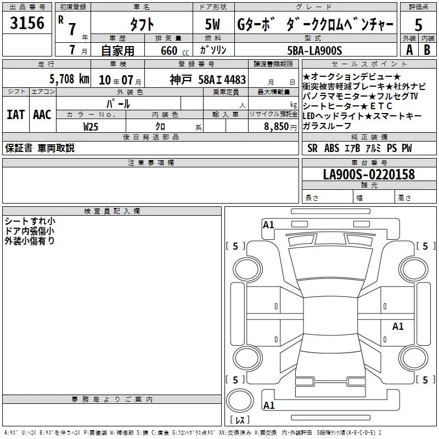Click the LEDヘッドライト★スマートキー line
This screenshot has width=439, height=439.
[x=362, y=116]
